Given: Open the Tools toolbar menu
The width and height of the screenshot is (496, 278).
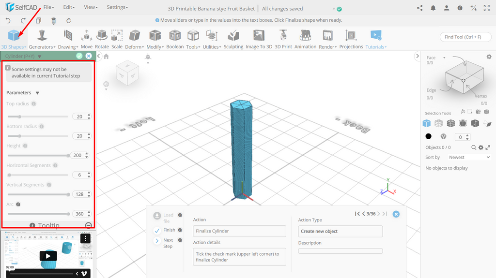Looking at the screenshot, I should click(x=193, y=39).
